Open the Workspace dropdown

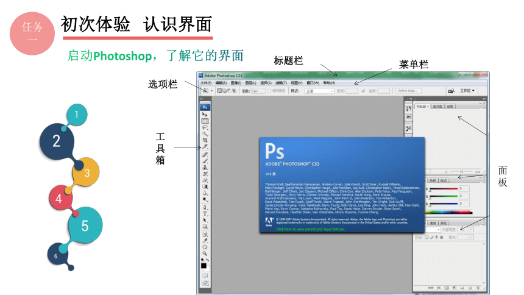point(467,91)
